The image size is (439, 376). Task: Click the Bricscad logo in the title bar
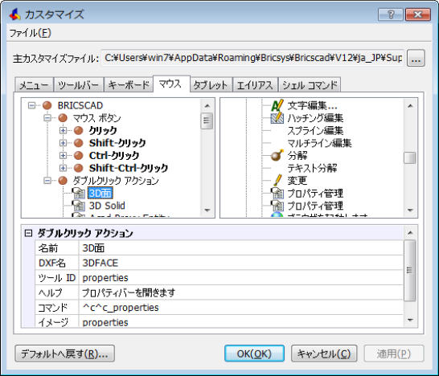point(14,14)
